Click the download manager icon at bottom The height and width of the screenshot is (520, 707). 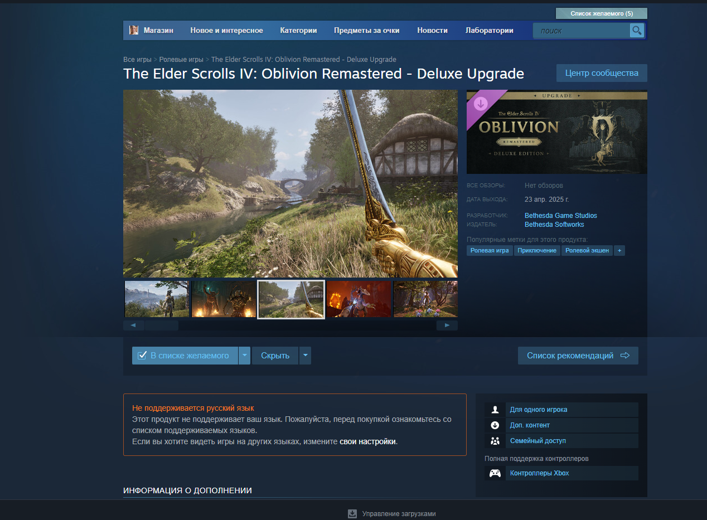[352, 514]
